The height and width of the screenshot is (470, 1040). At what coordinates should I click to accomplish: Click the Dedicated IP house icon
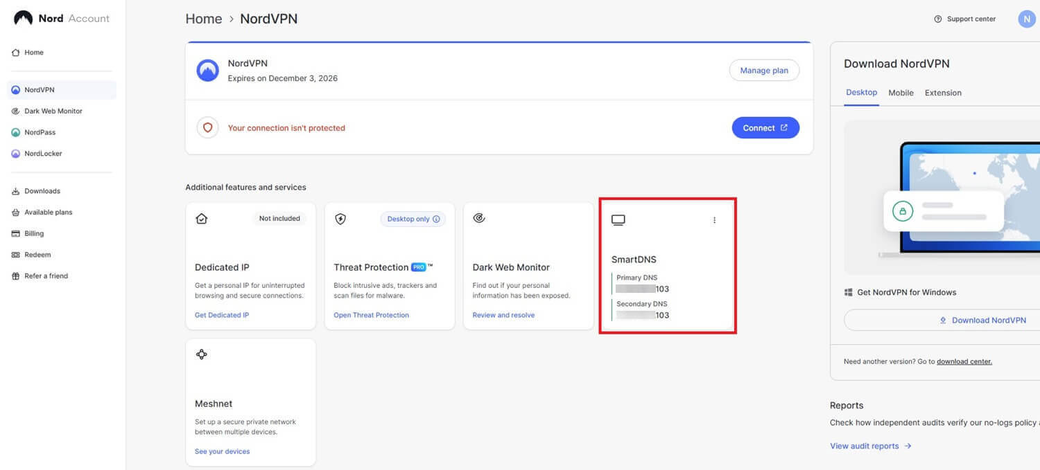tap(202, 219)
